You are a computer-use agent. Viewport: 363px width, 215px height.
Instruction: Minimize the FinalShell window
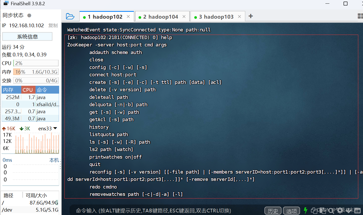327,3
